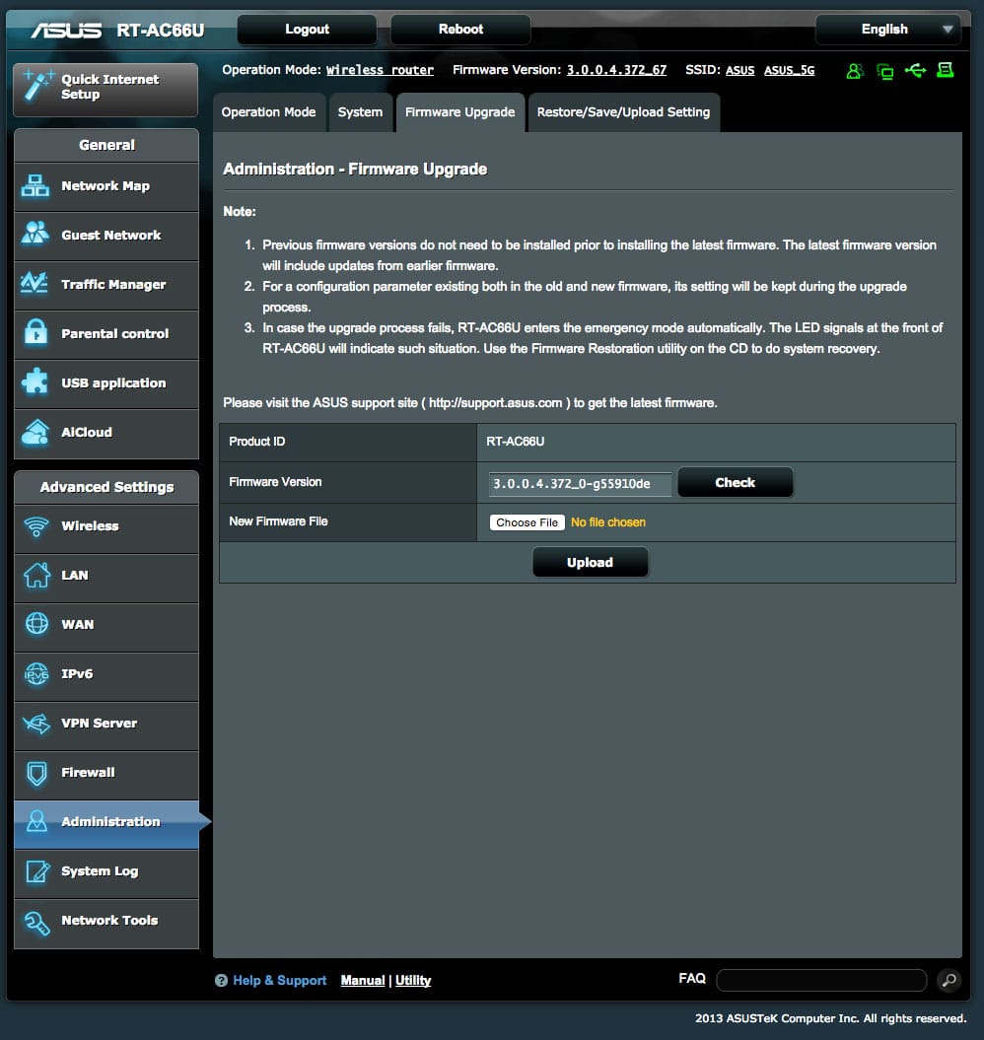The image size is (984, 1040).
Task: Open System Log from the sidebar
Action: pos(106,872)
